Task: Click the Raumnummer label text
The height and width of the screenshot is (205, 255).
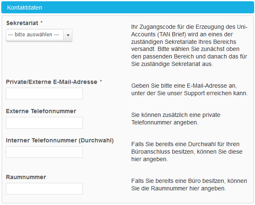Action: pyautogui.click(x=26, y=177)
